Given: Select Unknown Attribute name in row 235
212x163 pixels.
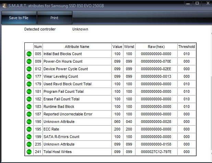Looking at the screenshot, I should (59, 145).
